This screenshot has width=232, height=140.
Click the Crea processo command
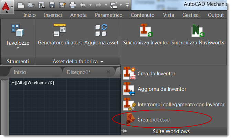click(x=148, y=120)
